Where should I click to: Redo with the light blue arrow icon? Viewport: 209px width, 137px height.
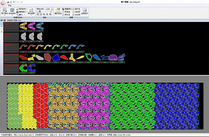coord(18,2)
